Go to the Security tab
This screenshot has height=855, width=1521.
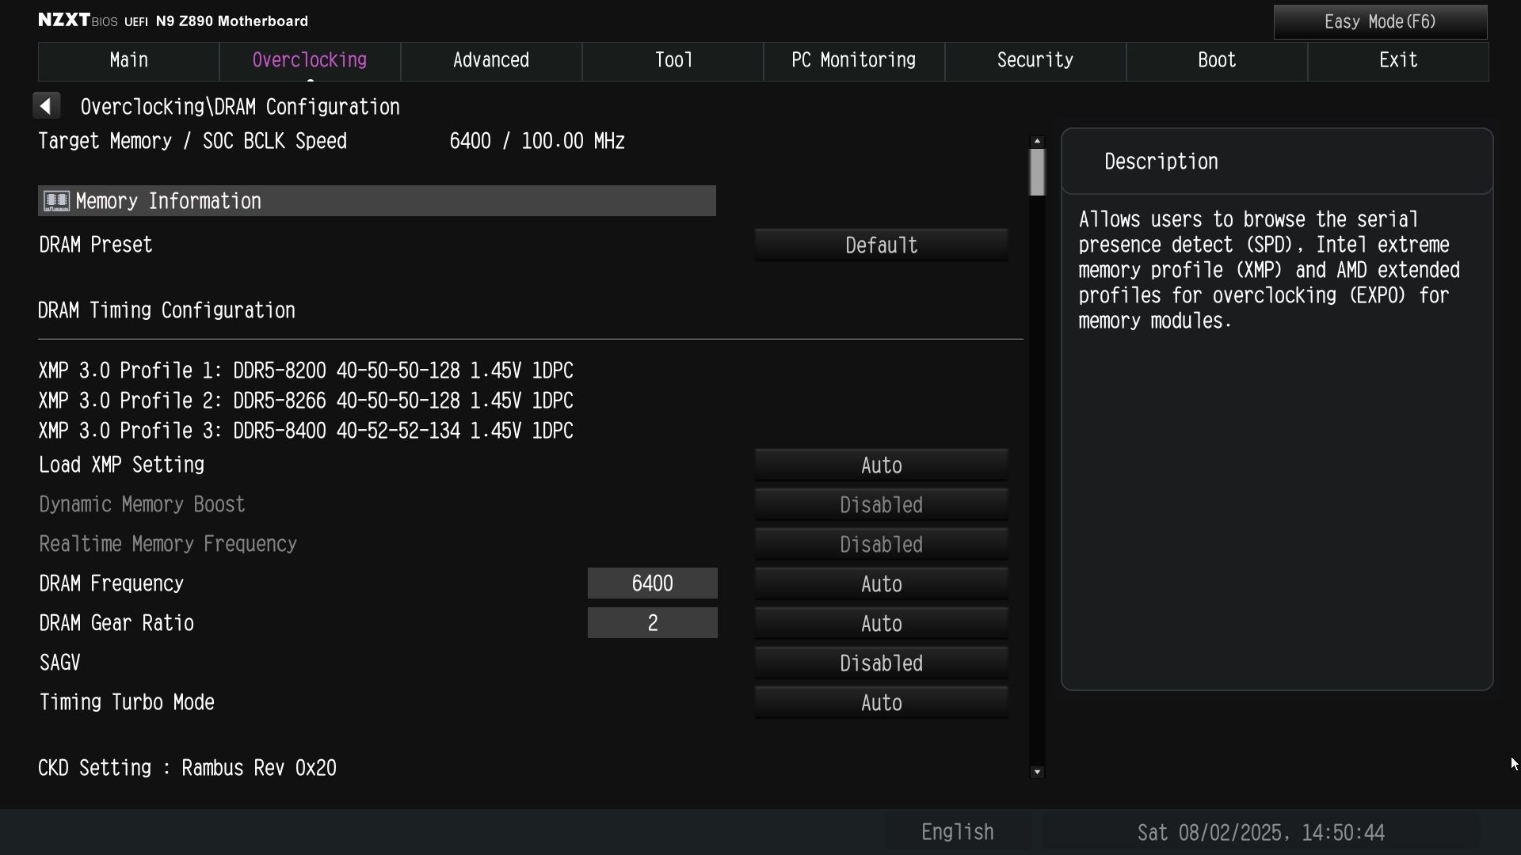[x=1035, y=61]
